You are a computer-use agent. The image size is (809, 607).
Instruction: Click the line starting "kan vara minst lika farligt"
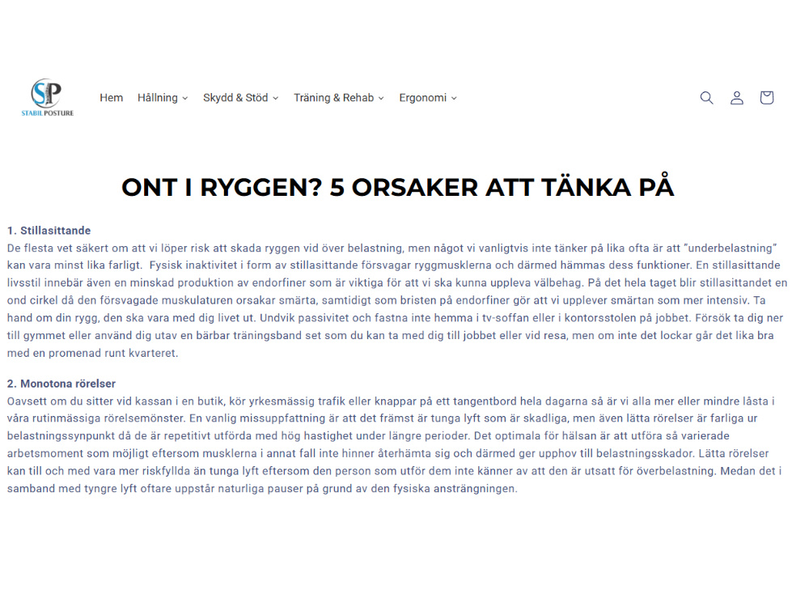click(x=394, y=265)
